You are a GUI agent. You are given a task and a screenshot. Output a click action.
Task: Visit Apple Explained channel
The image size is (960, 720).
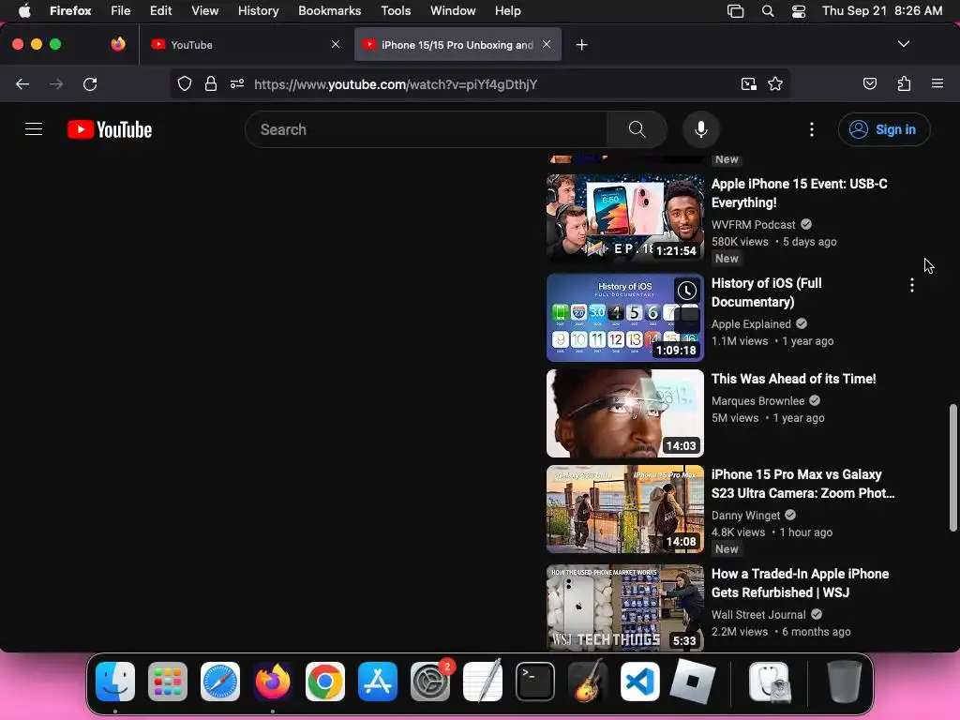[751, 323]
